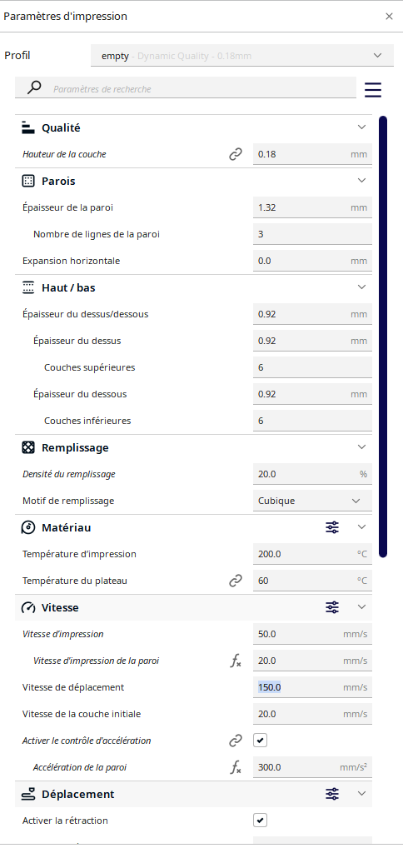Click link icon beside Température du plateau
Viewport: 403px width, 853px height.
pyautogui.click(x=236, y=581)
